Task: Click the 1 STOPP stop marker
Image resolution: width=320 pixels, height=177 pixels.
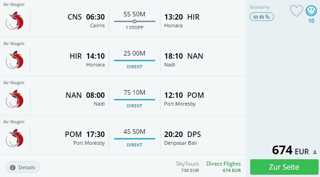Action: coord(135,21)
